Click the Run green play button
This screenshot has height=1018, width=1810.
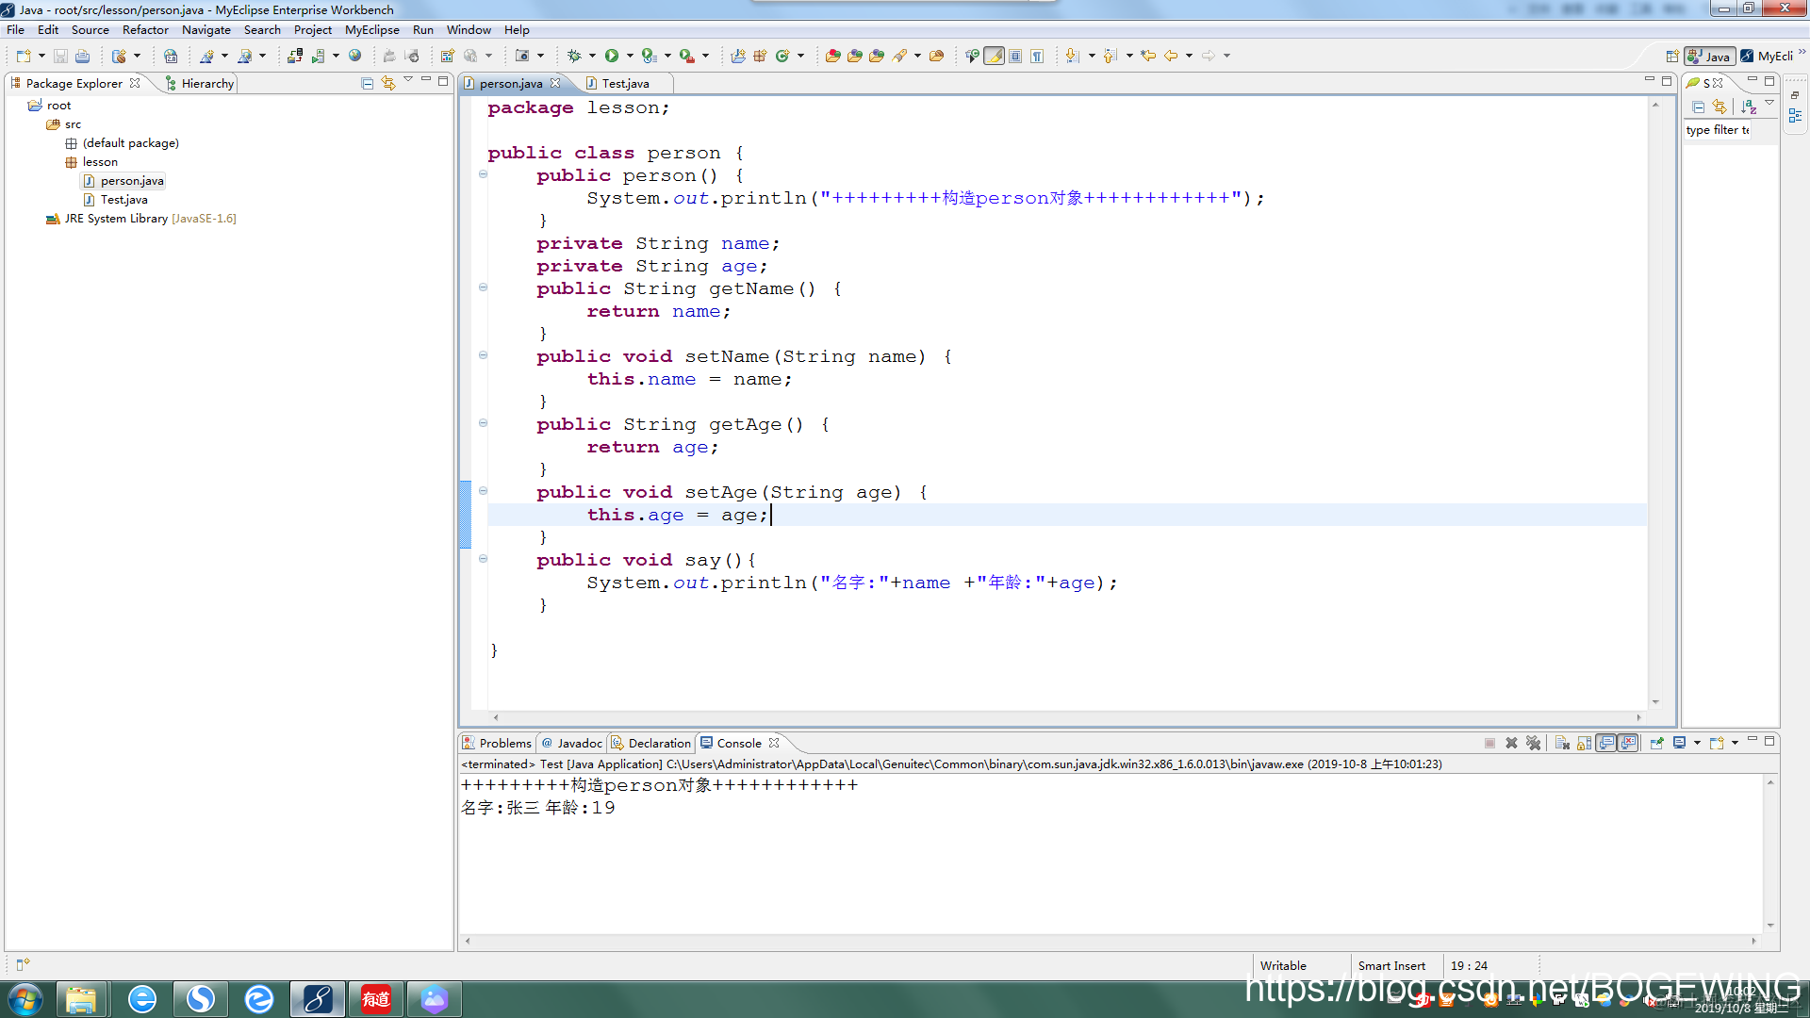click(612, 56)
